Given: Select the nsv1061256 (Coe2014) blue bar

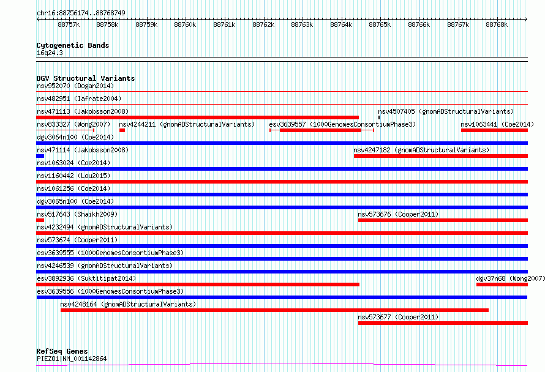Looking at the screenshot, I should (x=282, y=195).
